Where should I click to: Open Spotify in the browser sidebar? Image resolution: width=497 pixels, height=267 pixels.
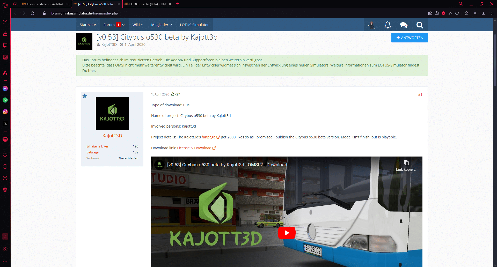point(5,139)
